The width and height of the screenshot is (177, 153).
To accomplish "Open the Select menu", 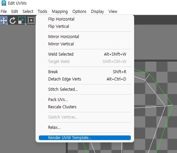I will coord(28,12).
